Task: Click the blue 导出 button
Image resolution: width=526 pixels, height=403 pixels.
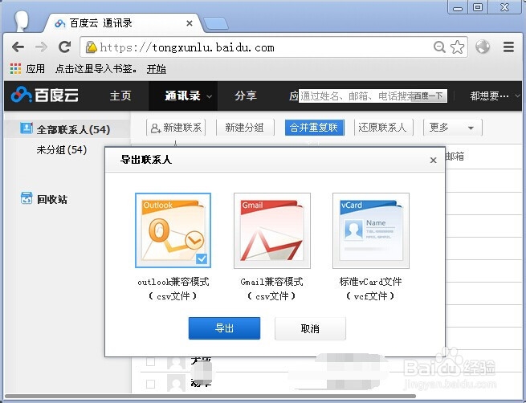Action: pos(224,328)
